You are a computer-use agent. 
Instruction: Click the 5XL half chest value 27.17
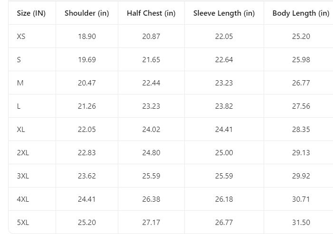point(151,223)
